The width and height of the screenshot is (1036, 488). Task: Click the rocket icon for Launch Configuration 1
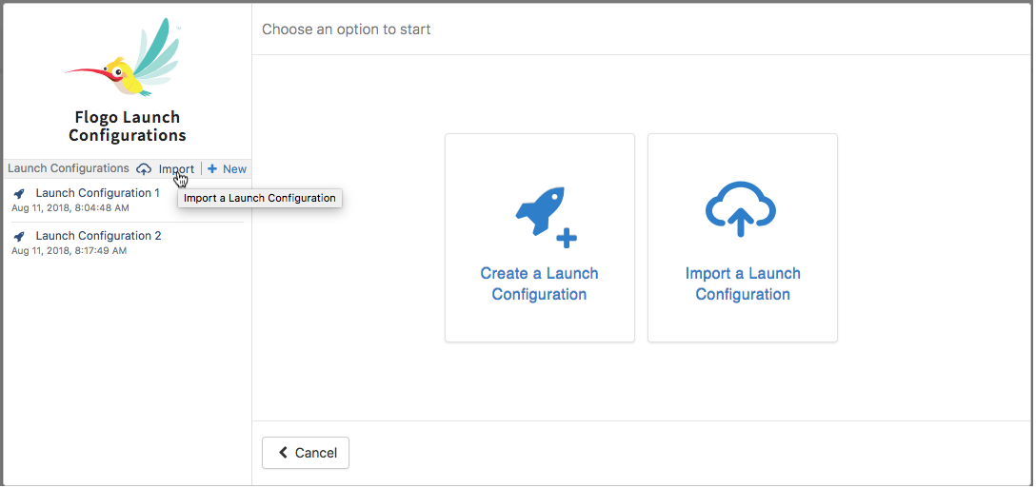[19, 194]
